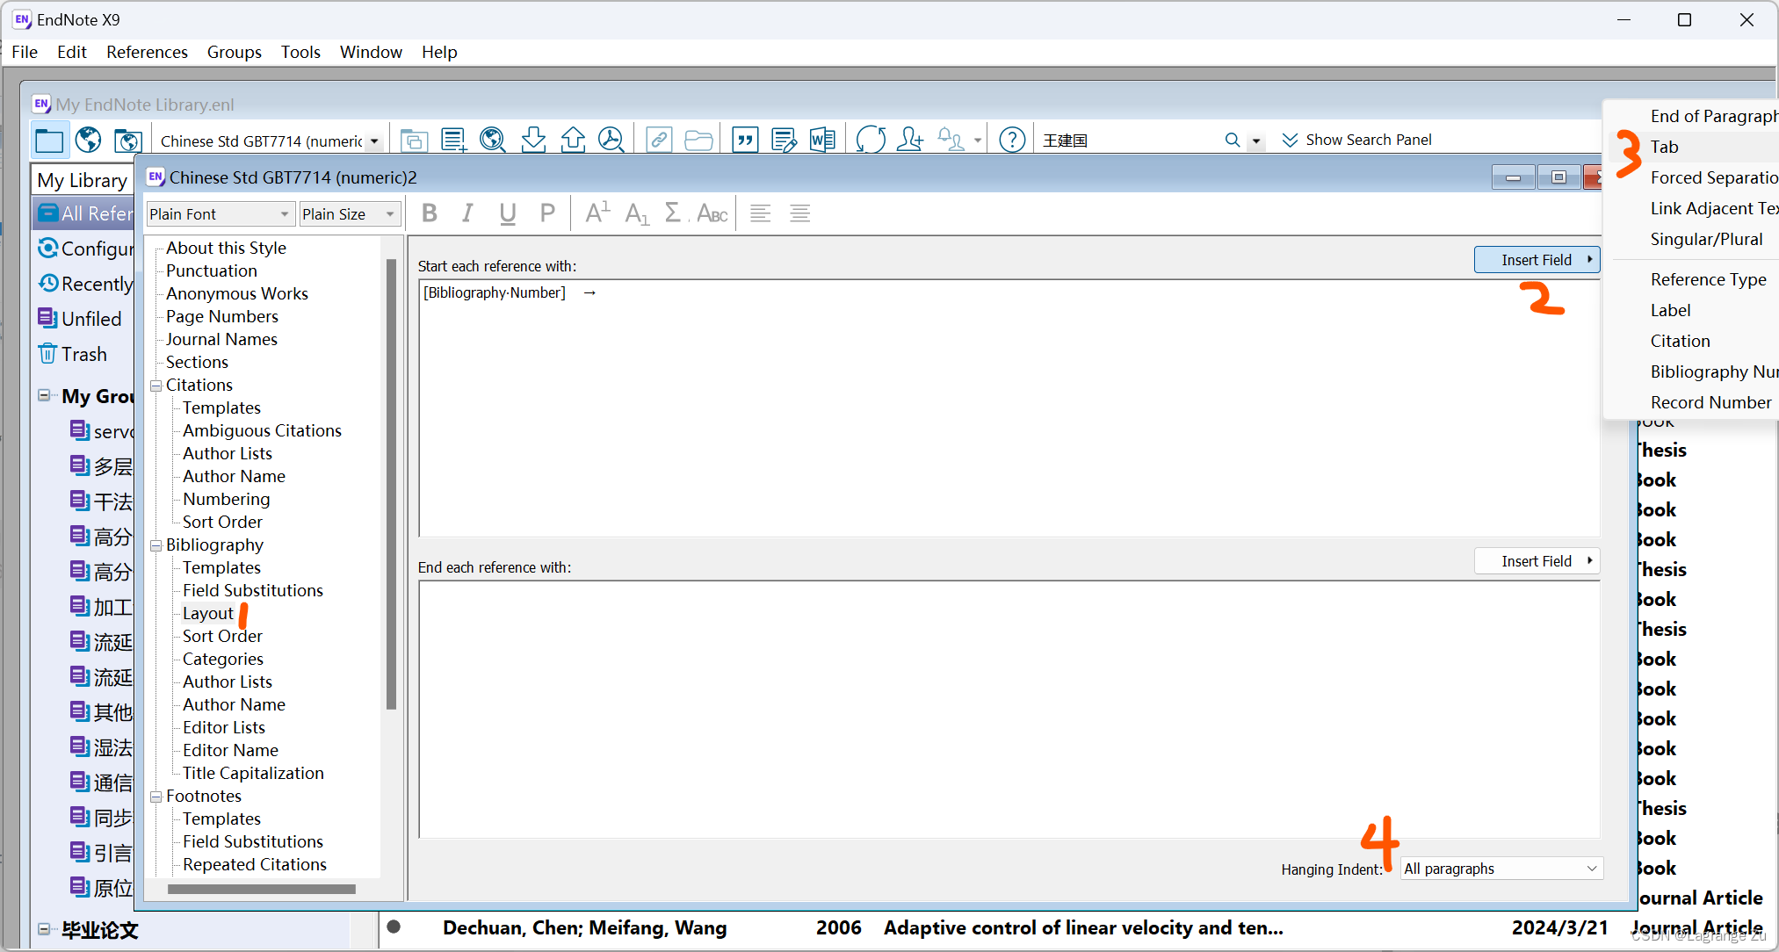Click the Insert Citation quote icon
This screenshot has width=1779, height=952.
pyautogui.click(x=745, y=140)
